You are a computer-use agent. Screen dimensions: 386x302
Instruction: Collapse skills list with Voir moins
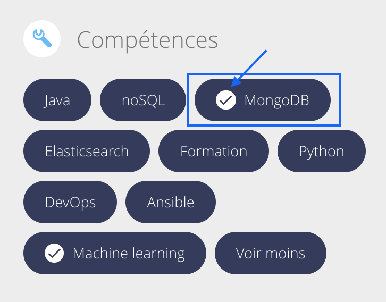271,253
